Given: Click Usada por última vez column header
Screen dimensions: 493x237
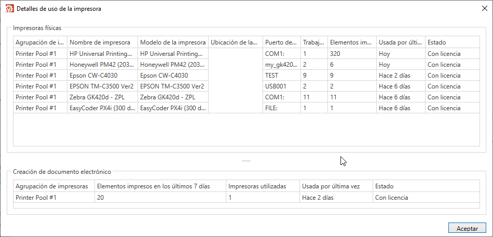Looking at the screenshot, I should click(336, 186).
